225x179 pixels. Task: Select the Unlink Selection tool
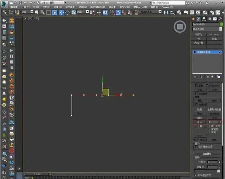11,13
